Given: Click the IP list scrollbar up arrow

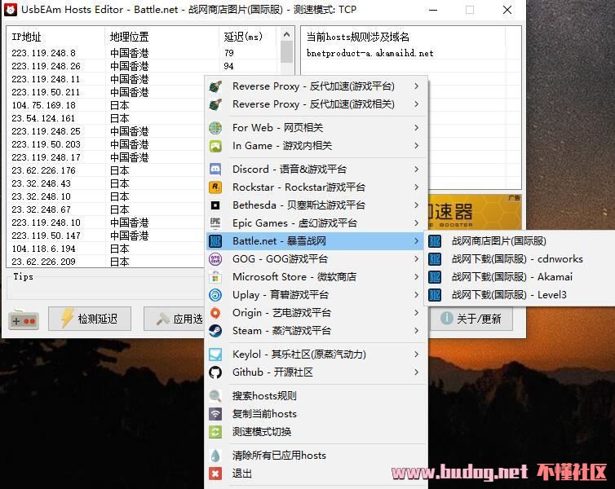Looking at the screenshot, I should point(287,35).
